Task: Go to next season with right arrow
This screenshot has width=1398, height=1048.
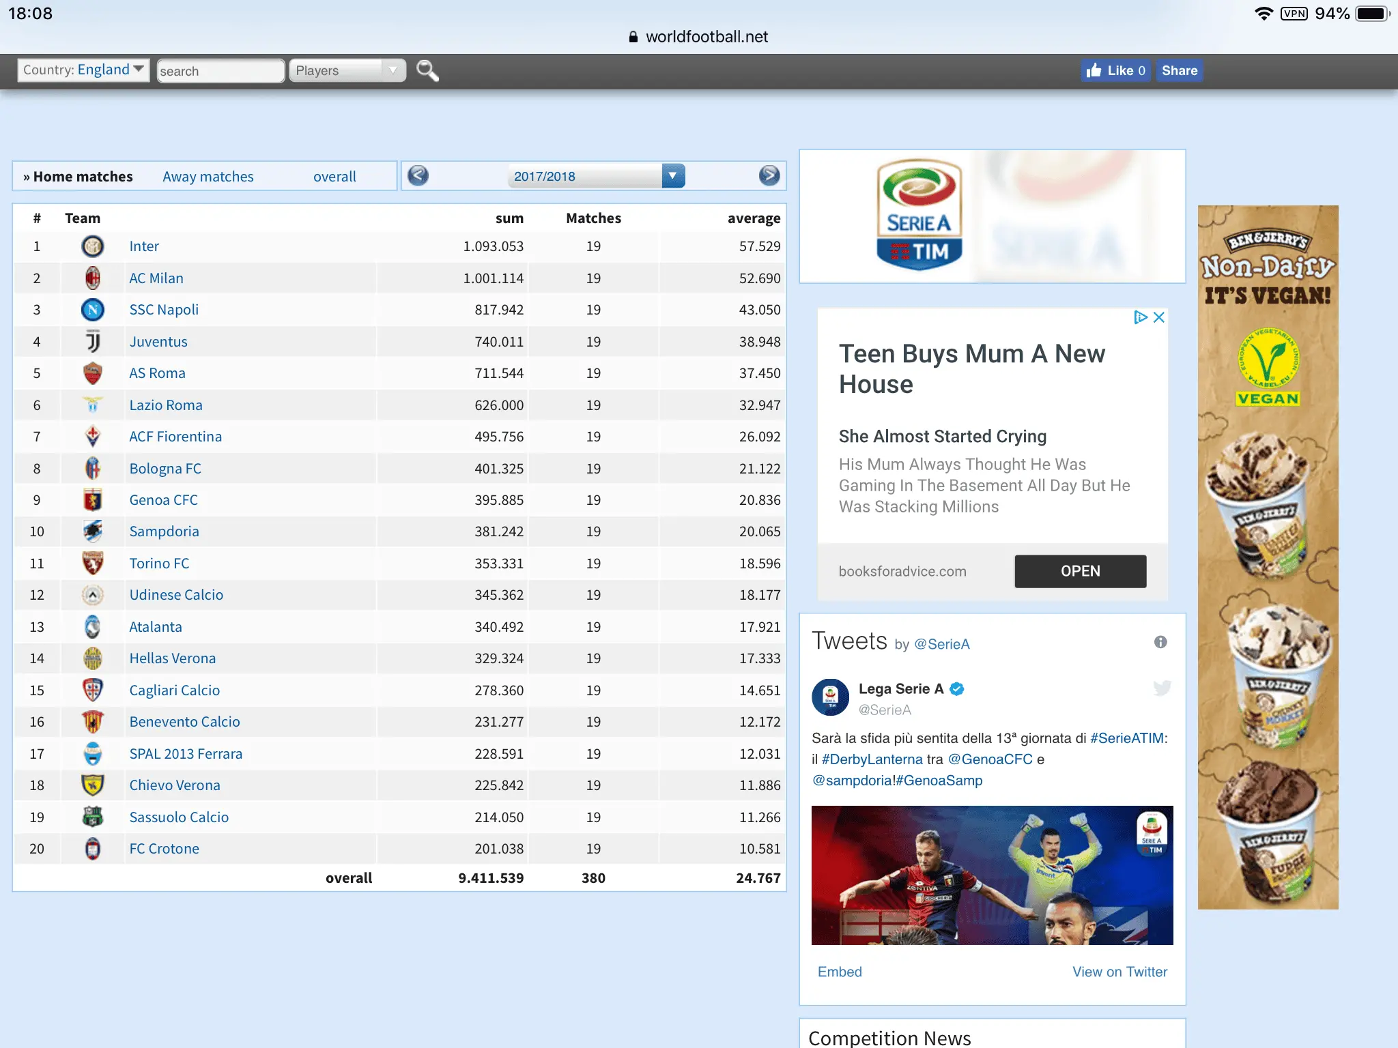Action: (x=769, y=176)
